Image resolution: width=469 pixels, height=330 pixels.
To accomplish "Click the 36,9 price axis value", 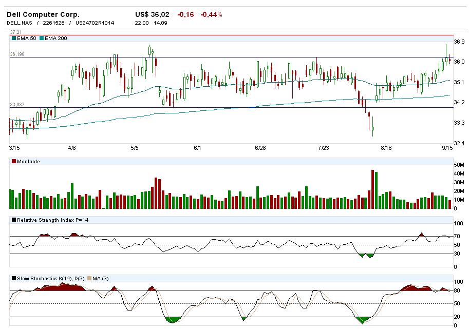I will point(459,42).
